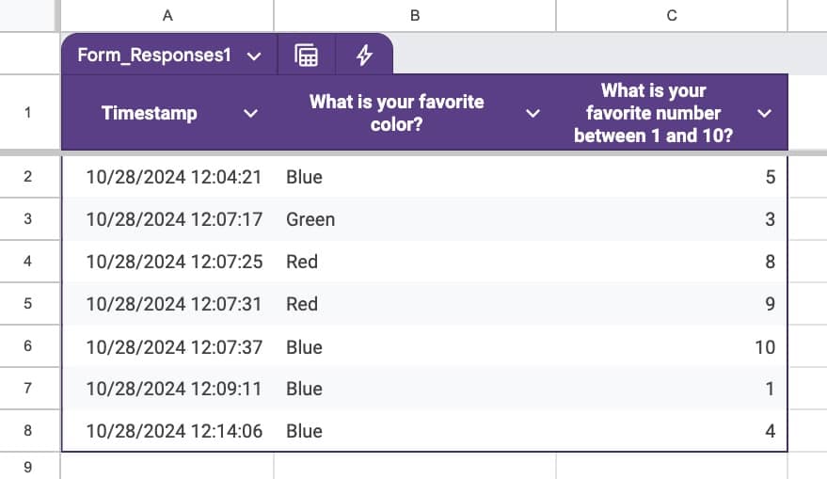
Task: Expand the favorite color column dropdown
Action: 533,113
